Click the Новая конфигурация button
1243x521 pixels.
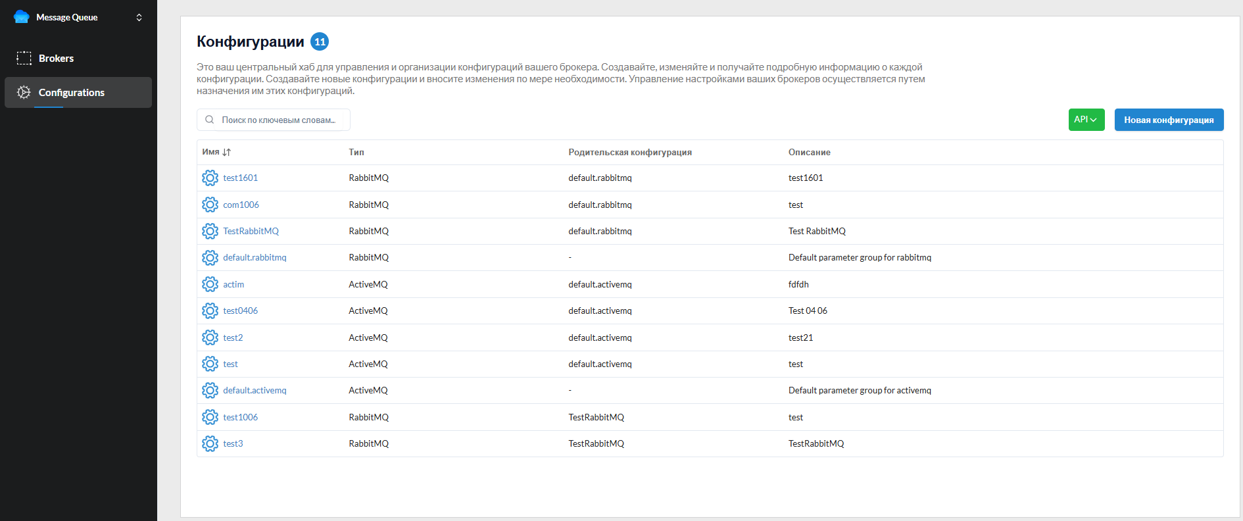(x=1169, y=120)
